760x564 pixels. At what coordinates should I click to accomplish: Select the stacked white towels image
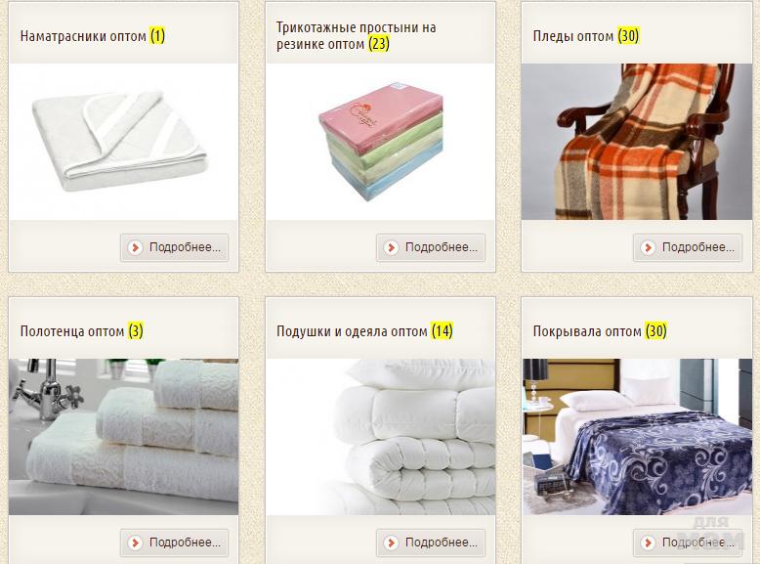124,437
